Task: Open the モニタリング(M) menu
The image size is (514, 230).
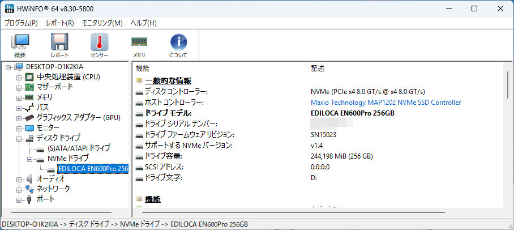Action: [x=102, y=23]
